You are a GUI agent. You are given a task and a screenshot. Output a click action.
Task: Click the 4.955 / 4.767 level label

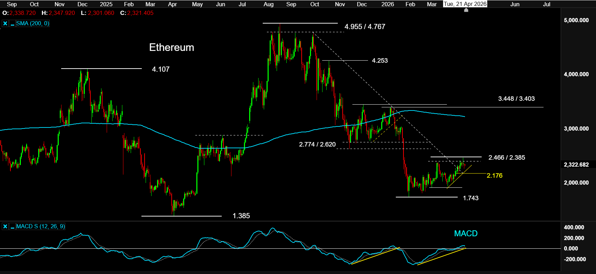[365, 27]
